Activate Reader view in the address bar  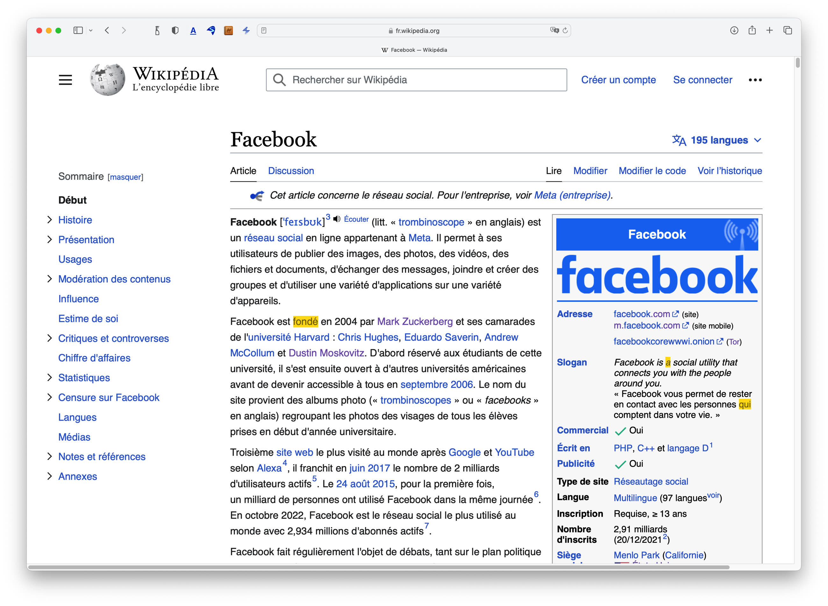(264, 31)
